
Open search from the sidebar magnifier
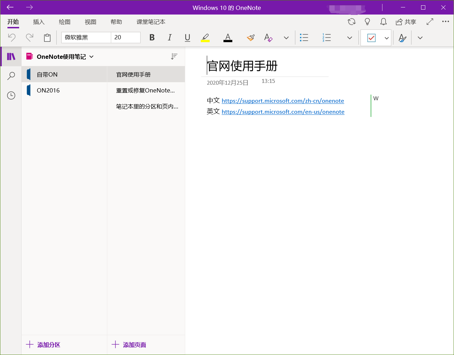[x=11, y=76]
